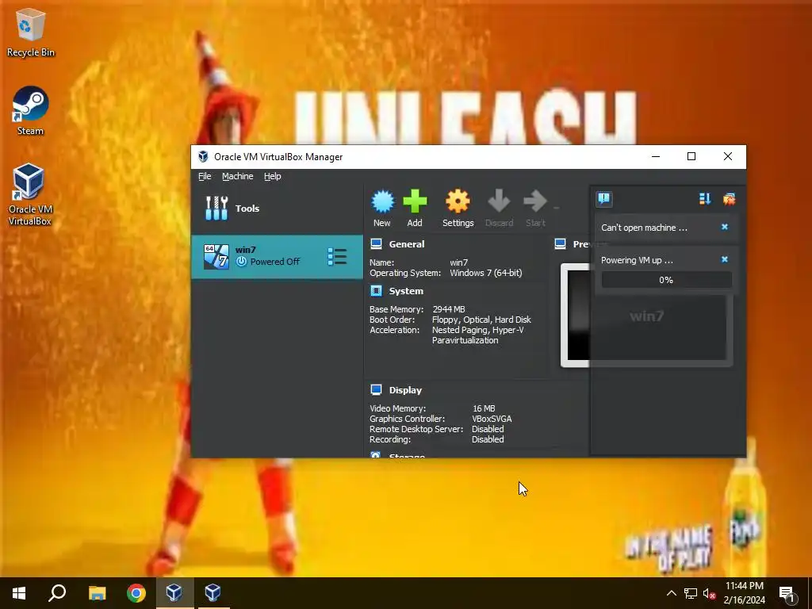
Task: Open the Windows Start menu
Action: point(19,593)
